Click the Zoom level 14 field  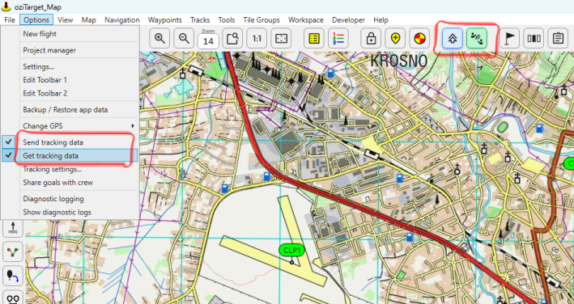pos(208,41)
